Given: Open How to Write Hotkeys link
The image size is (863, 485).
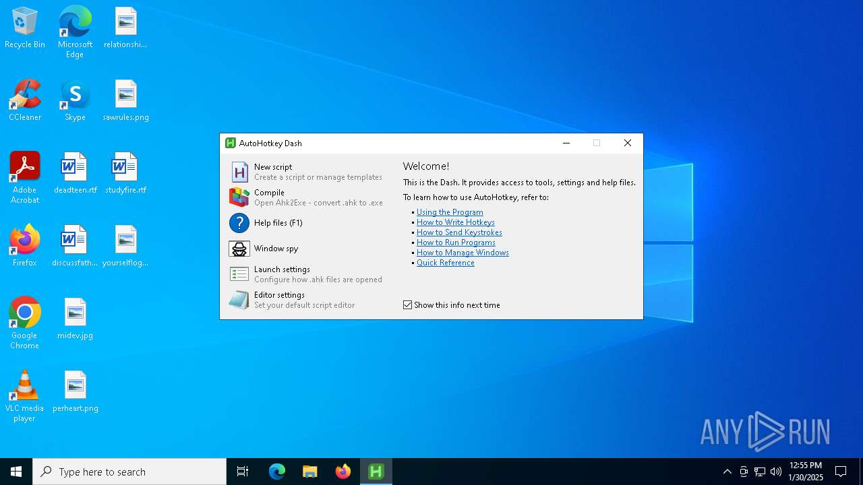Looking at the screenshot, I should click(456, 222).
